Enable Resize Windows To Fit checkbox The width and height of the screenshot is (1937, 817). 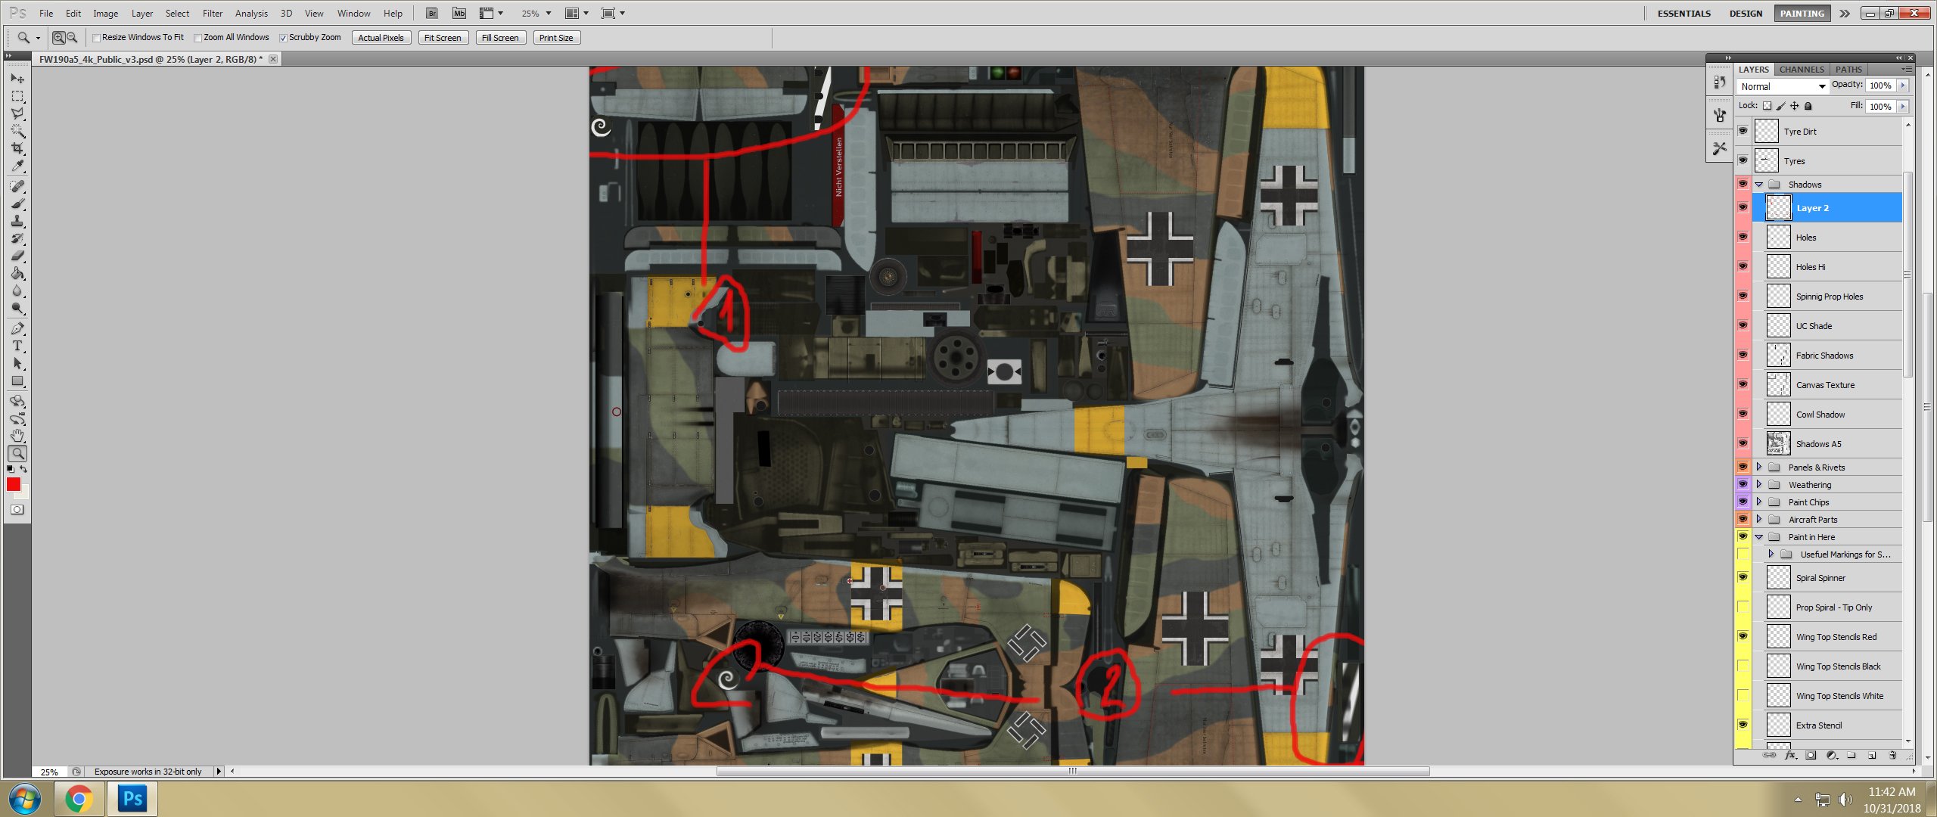pos(97,38)
